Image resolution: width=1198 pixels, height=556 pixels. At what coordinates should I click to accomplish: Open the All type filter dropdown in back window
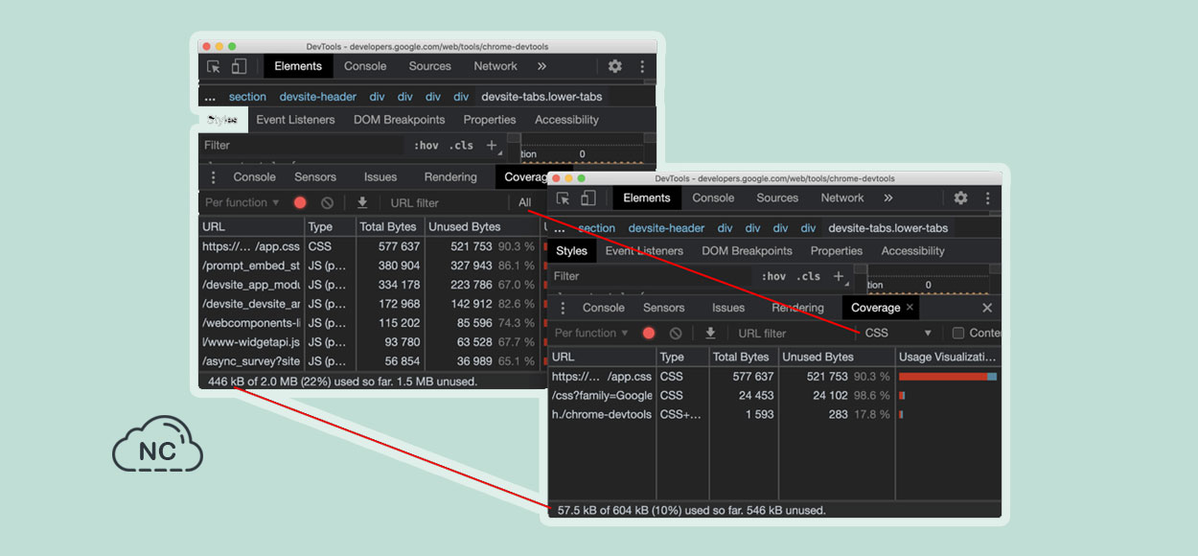[525, 202]
